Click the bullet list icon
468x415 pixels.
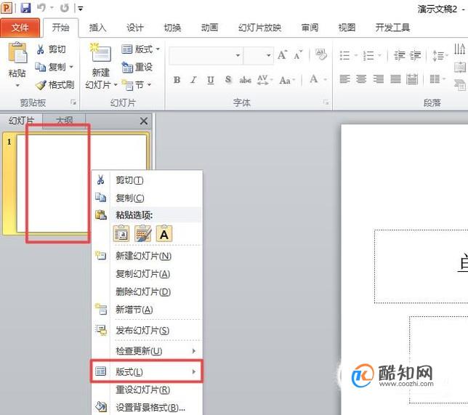(x=344, y=55)
